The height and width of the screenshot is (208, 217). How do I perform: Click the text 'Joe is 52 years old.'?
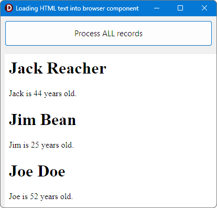(x=41, y=196)
